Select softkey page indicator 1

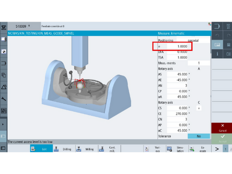tap(225, 149)
